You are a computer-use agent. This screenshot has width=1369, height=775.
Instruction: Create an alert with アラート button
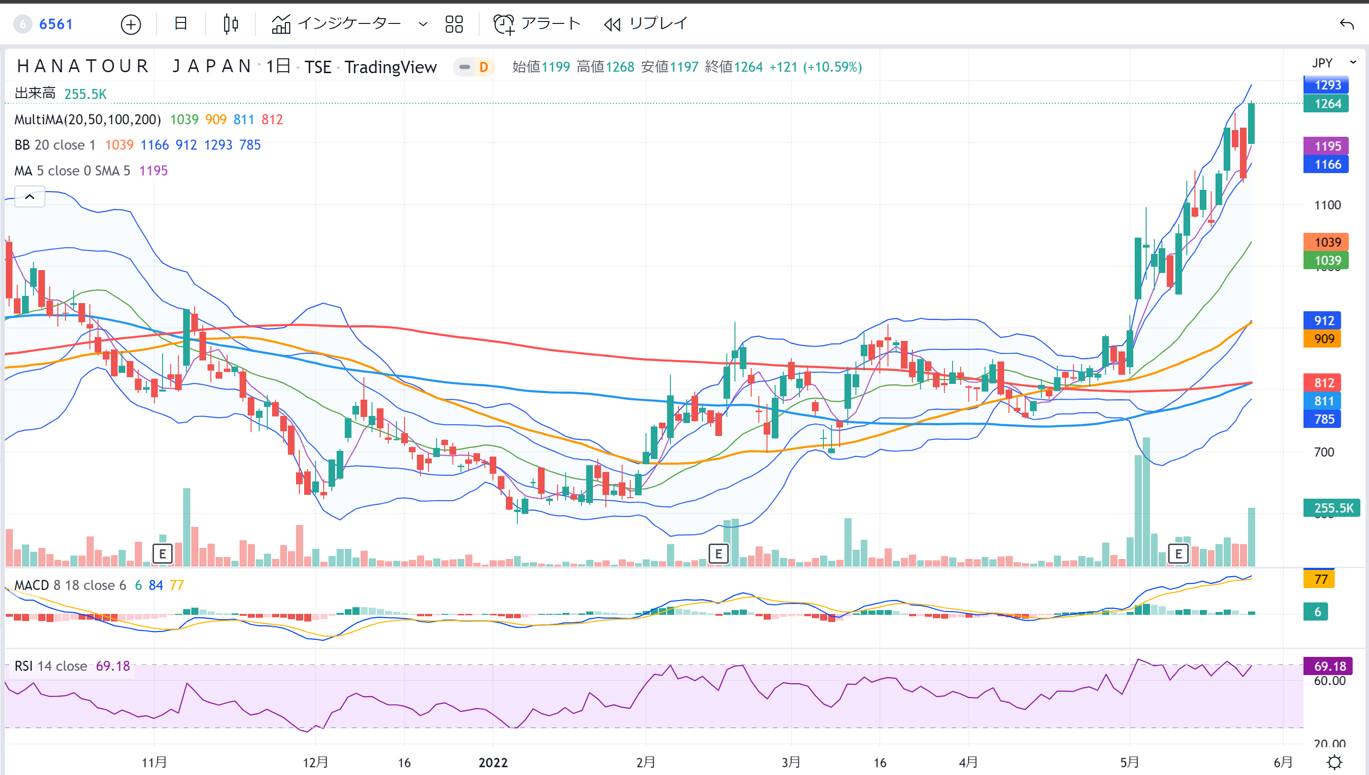pos(536,24)
